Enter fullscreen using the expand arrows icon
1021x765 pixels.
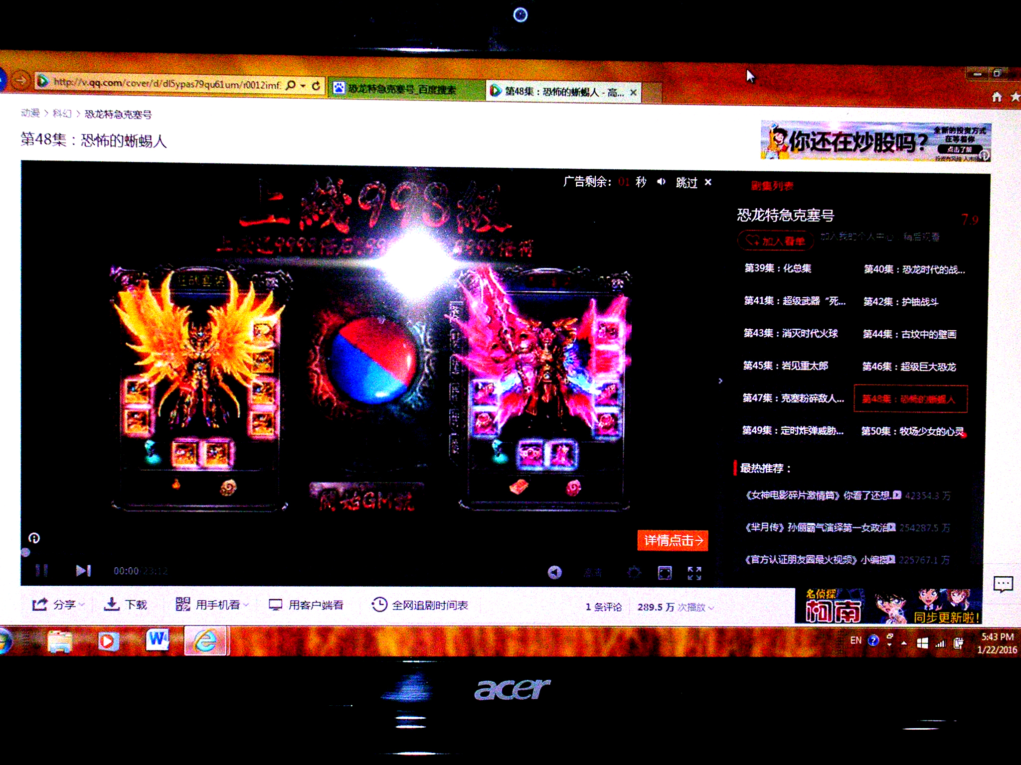[x=694, y=573]
